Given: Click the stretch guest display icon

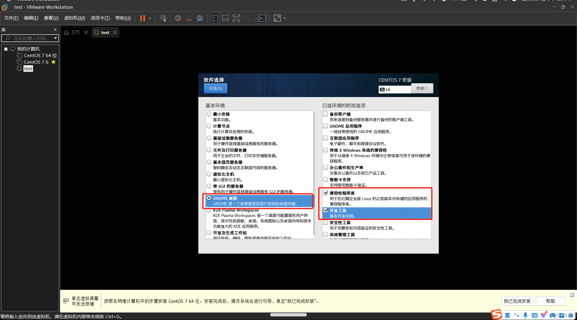Looking at the screenshot, I should (x=277, y=18).
